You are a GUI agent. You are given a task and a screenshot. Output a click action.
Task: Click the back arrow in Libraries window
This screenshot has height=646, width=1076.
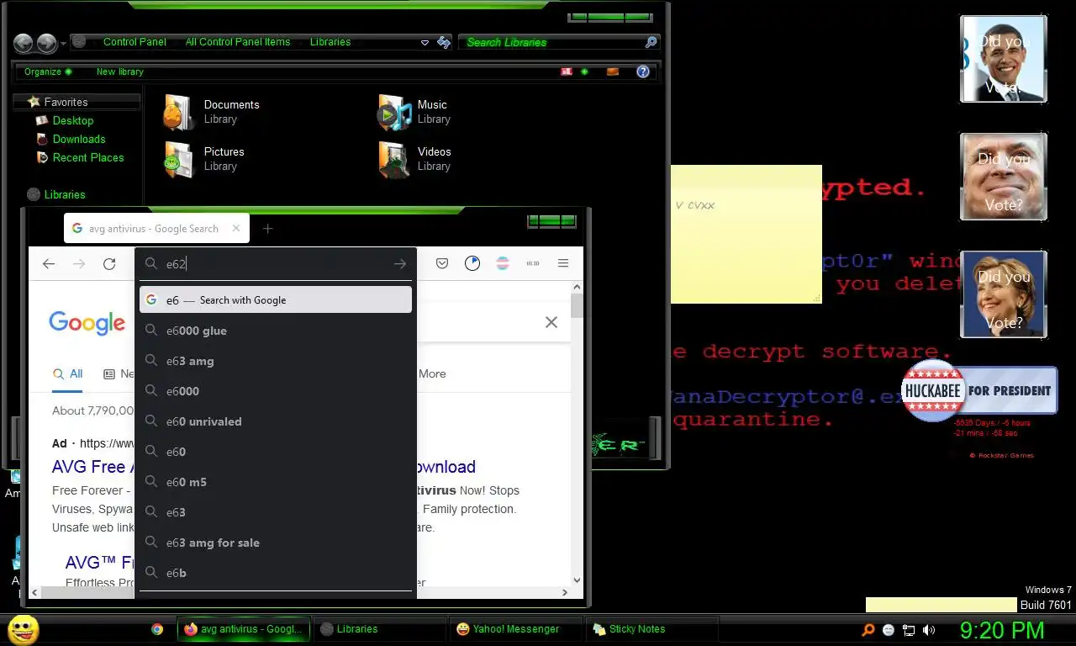click(x=24, y=43)
